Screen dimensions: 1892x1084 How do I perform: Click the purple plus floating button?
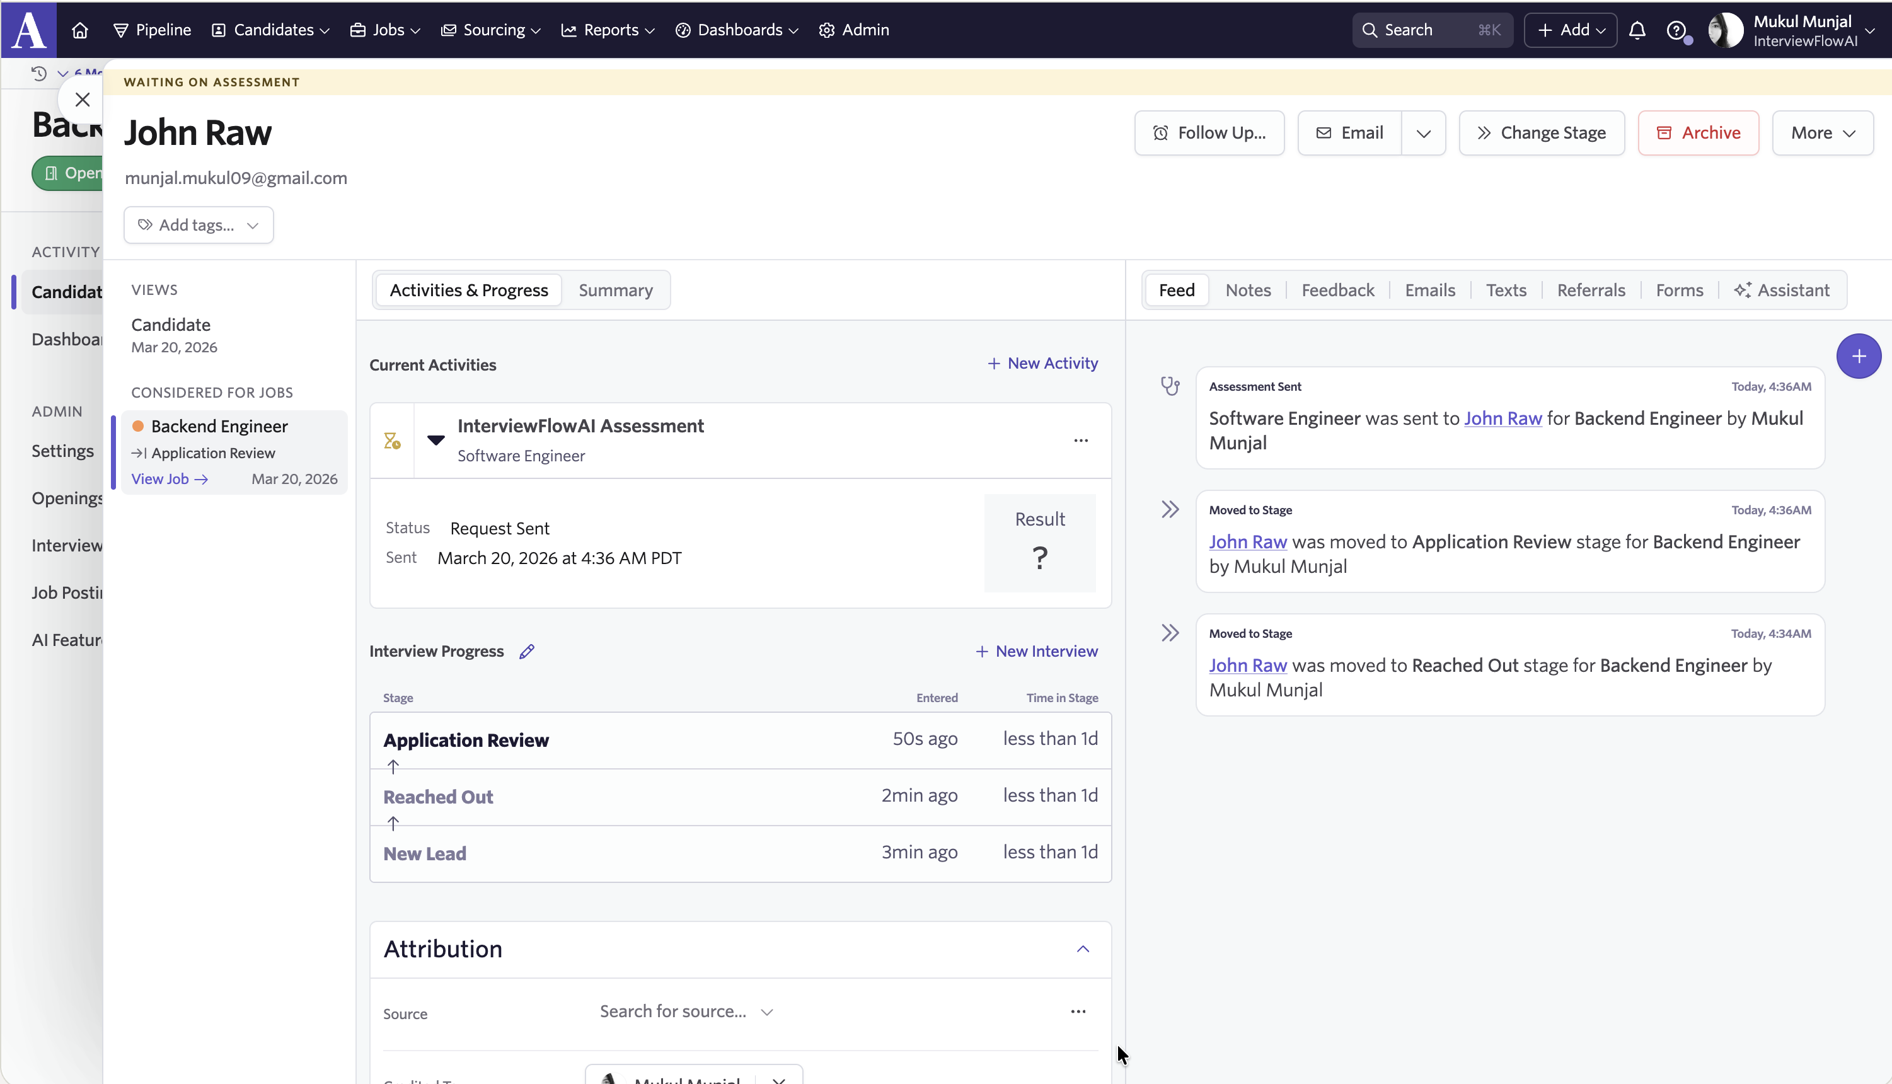1859,356
